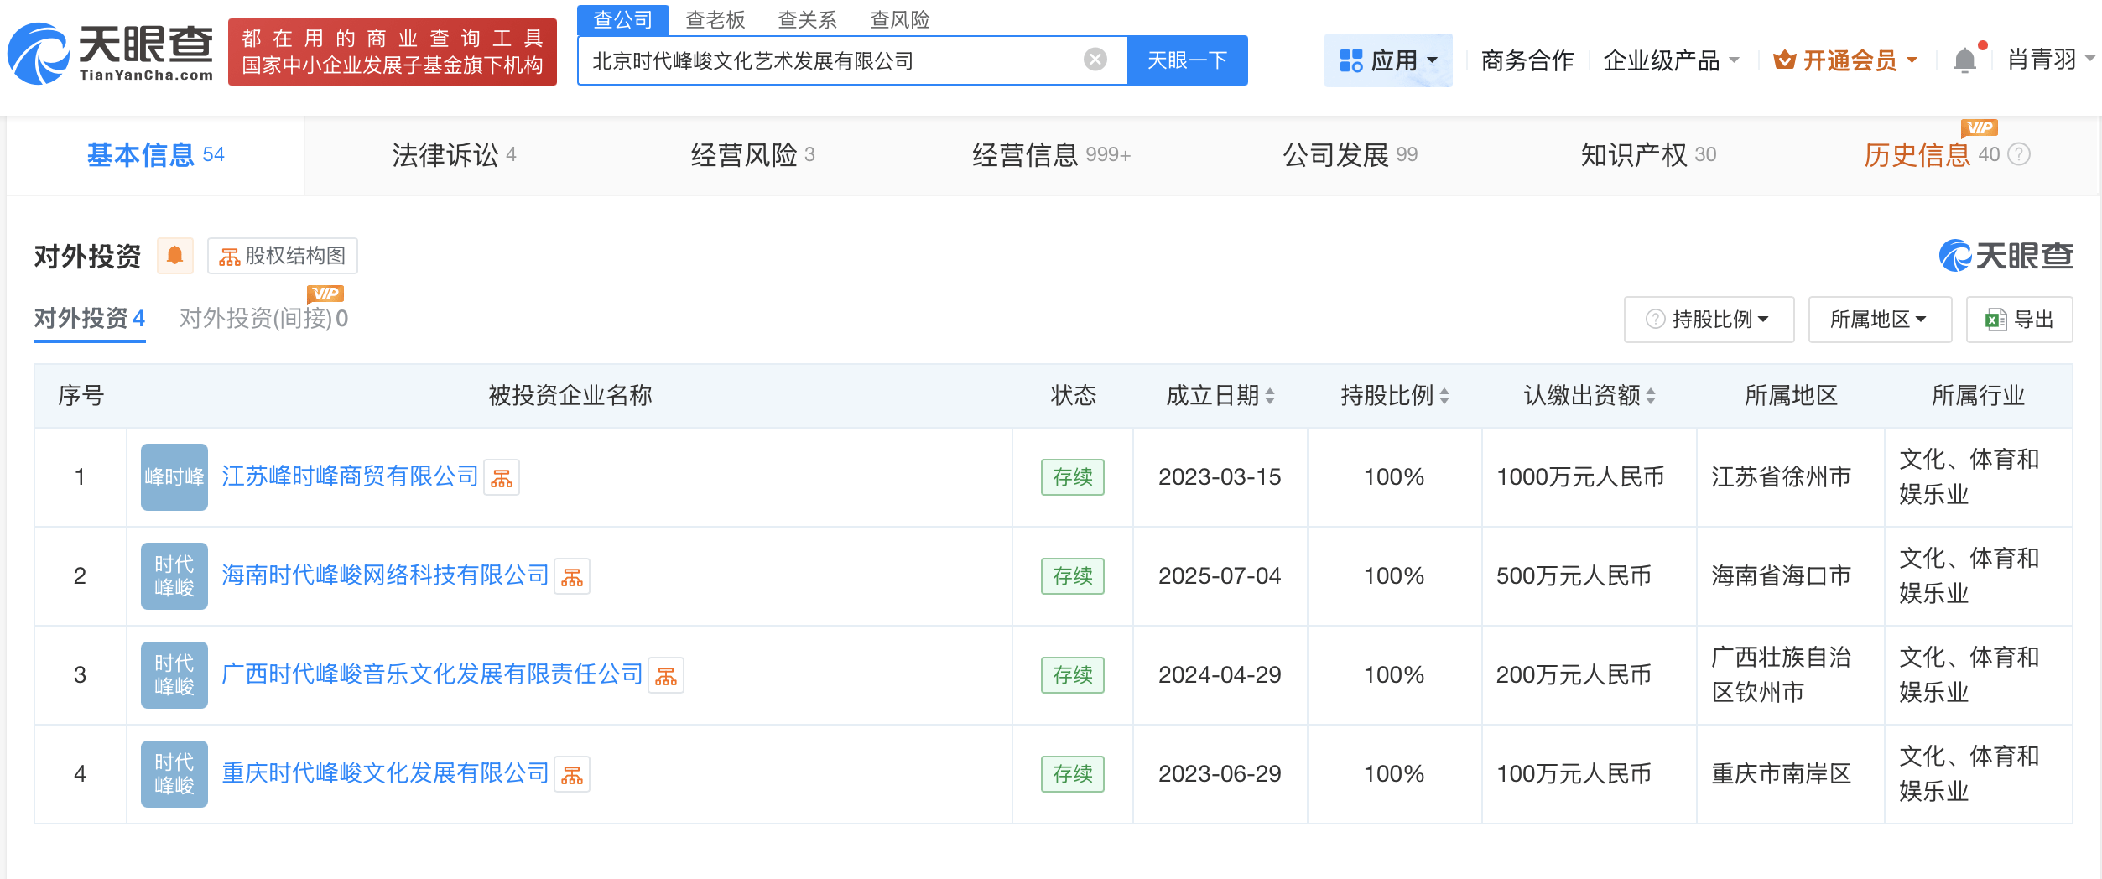Expand the 持股比例 filter dropdown
The width and height of the screenshot is (2102, 879).
(x=1709, y=320)
